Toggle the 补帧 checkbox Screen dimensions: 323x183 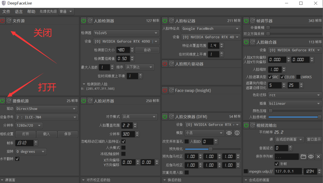coord(277,164)
